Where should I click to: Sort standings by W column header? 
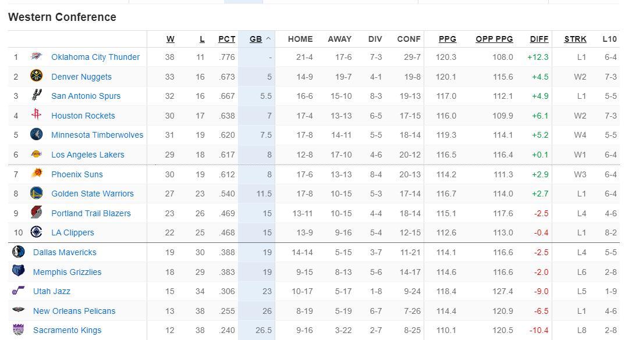(170, 39)
